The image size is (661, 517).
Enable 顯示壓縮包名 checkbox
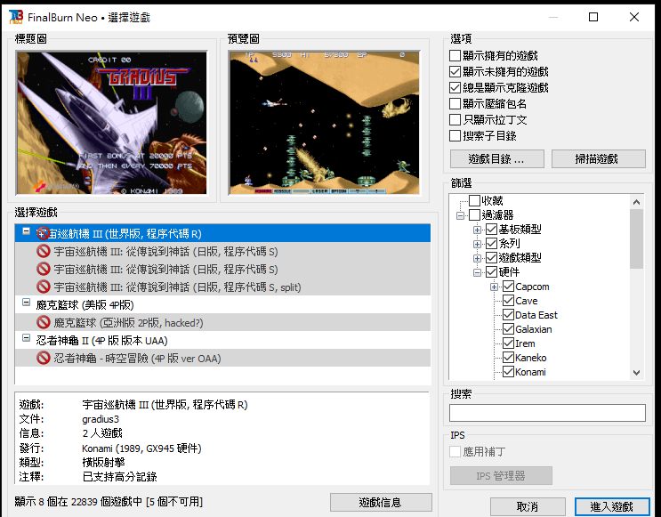[x=455, y=104]
